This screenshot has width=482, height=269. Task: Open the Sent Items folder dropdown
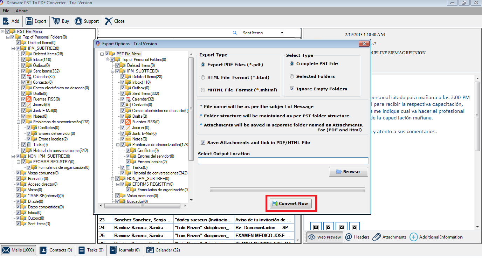[x=282, y=33]
